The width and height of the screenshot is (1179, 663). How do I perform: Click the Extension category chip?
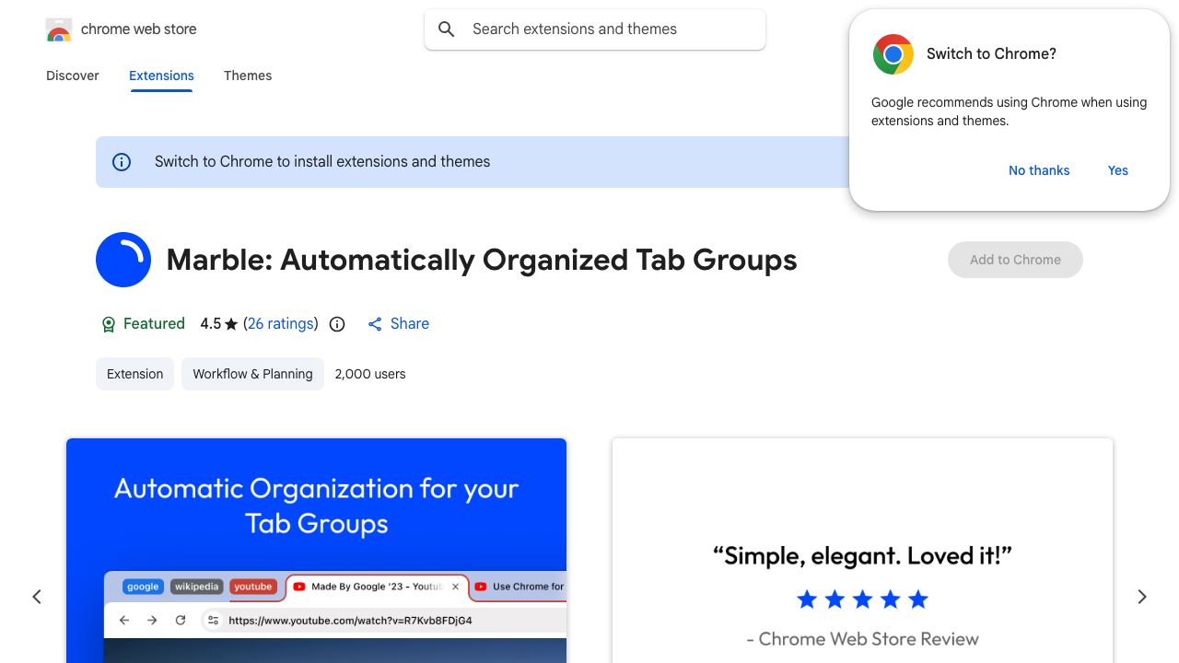pyautogui.click(x=134, y=374)
